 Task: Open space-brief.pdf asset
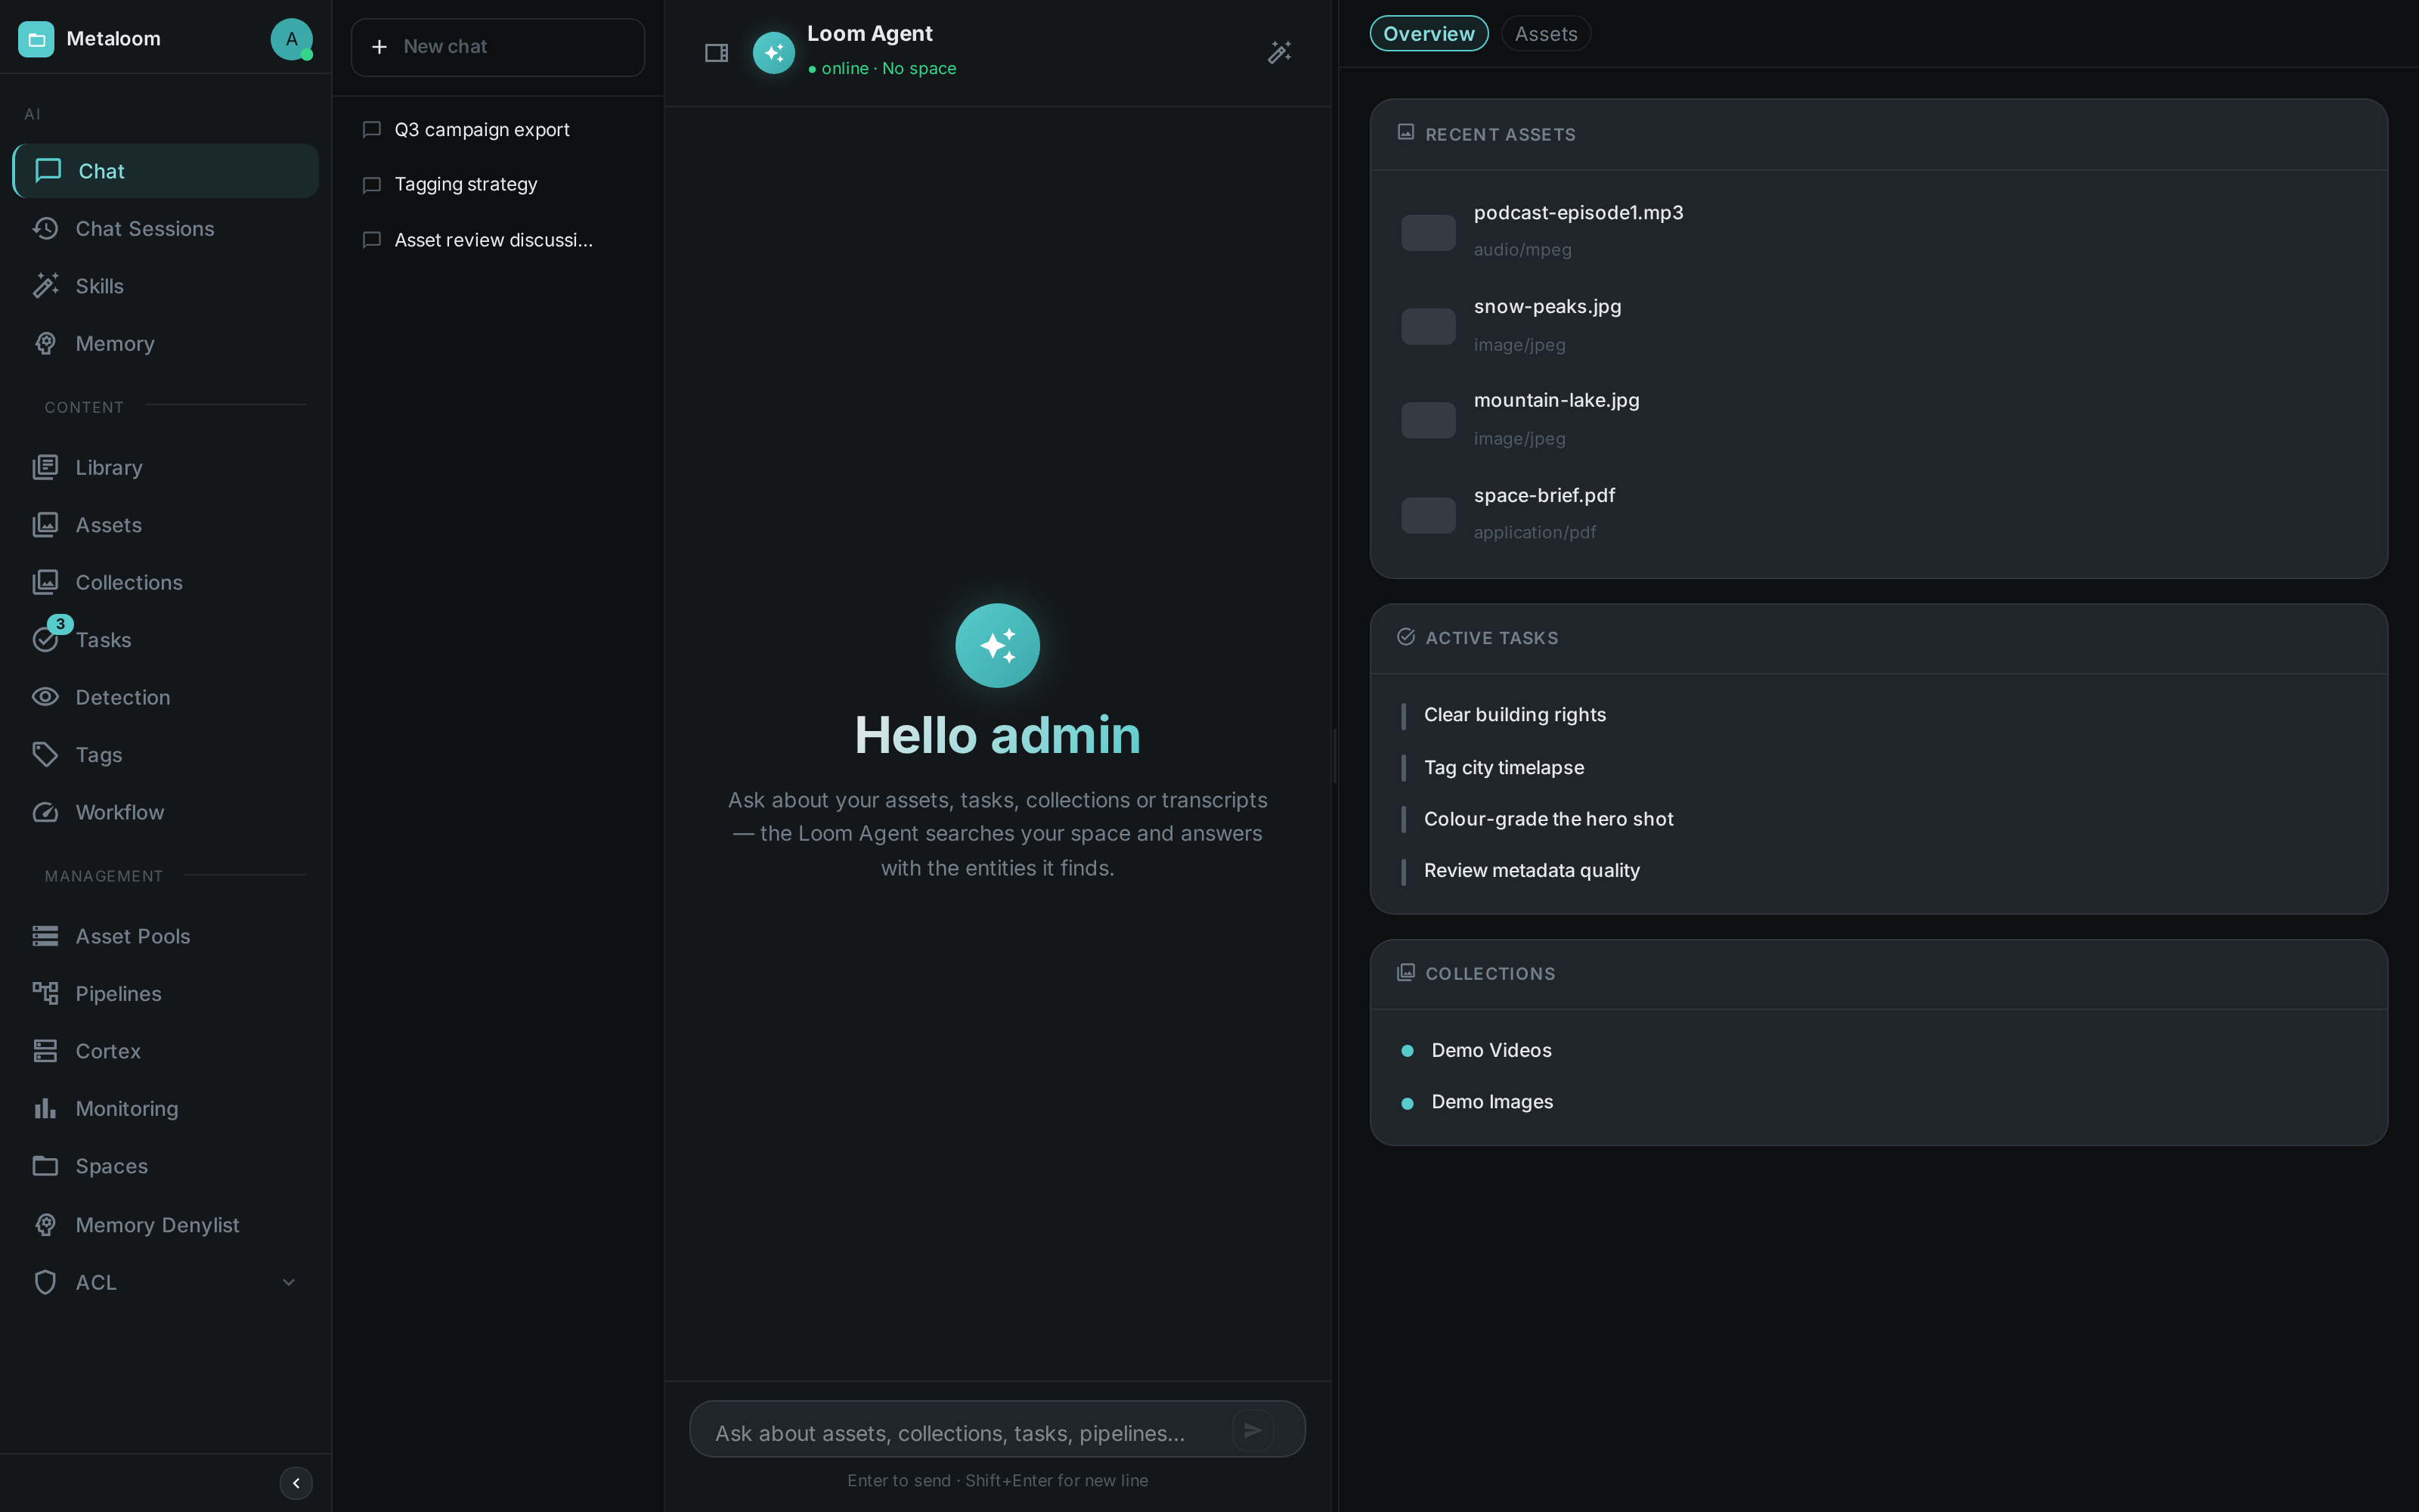pyautogui.click(x=1879, y=514)
